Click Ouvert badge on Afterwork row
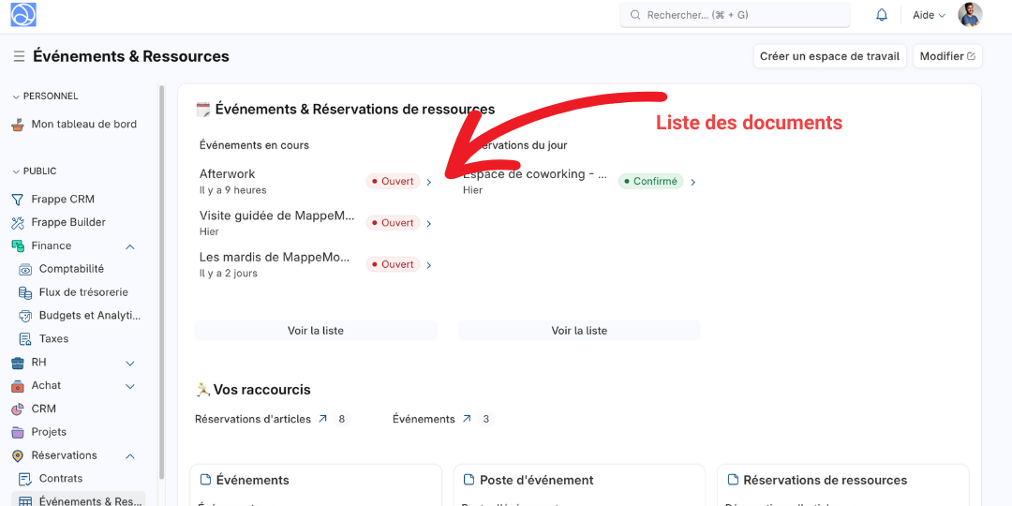Viewport: 1012px width, 506px height. (393, 182)
